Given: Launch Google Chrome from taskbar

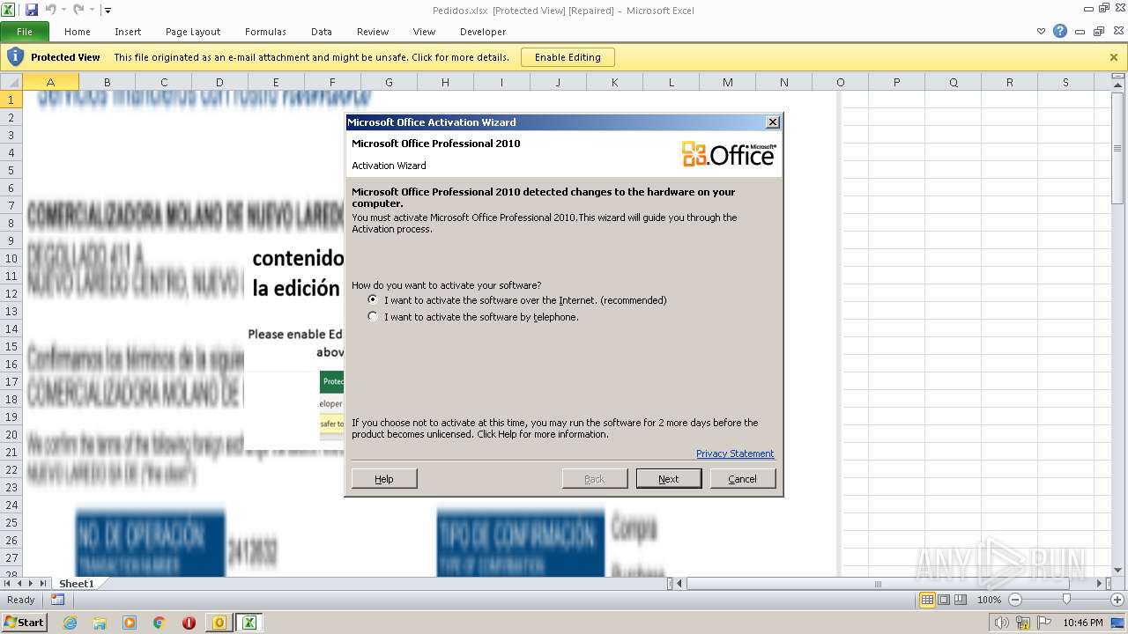Looking at the screenshot, I should pos(160,623).
